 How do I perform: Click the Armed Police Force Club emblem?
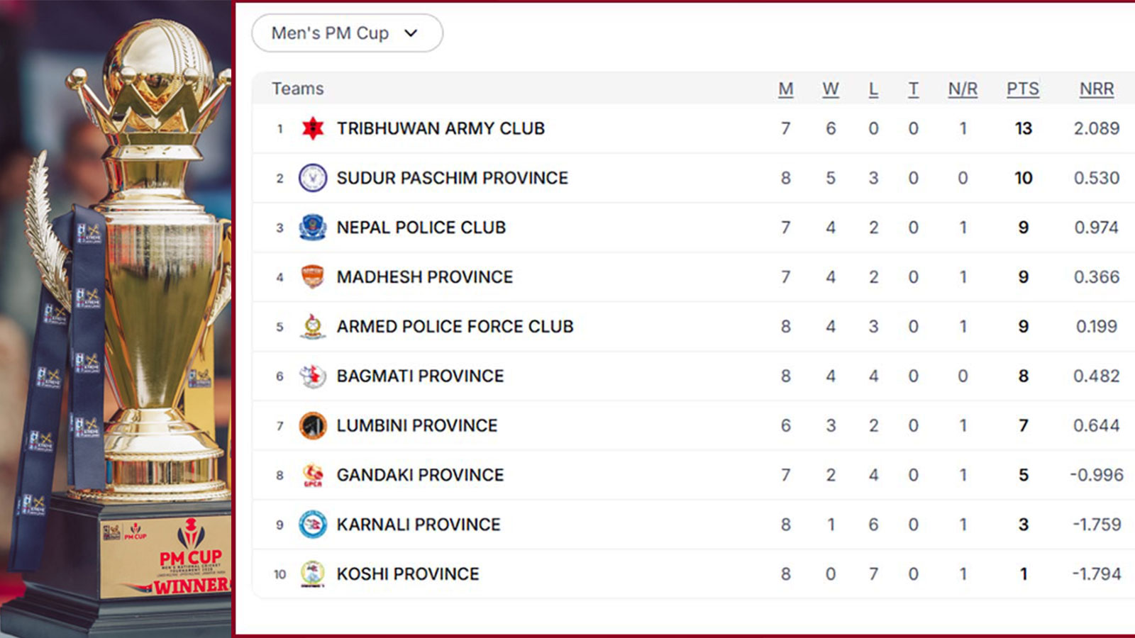coord(313,327)
